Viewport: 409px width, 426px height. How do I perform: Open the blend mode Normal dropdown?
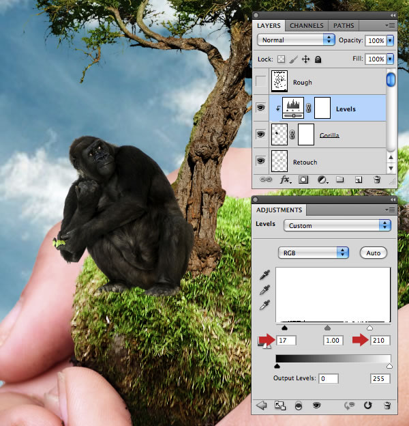click(296, 40)
